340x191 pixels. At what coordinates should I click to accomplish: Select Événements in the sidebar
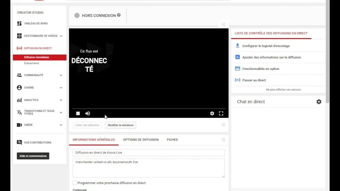(x=31, y=63)
